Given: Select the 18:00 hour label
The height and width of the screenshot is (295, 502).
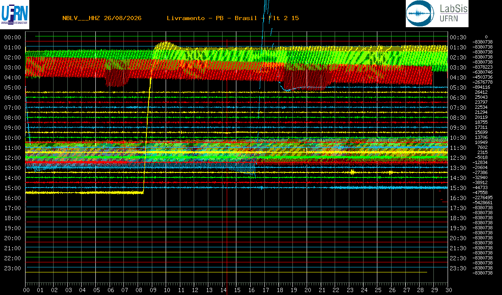Looking at the screenshot, I should click(x=13, y=218).
